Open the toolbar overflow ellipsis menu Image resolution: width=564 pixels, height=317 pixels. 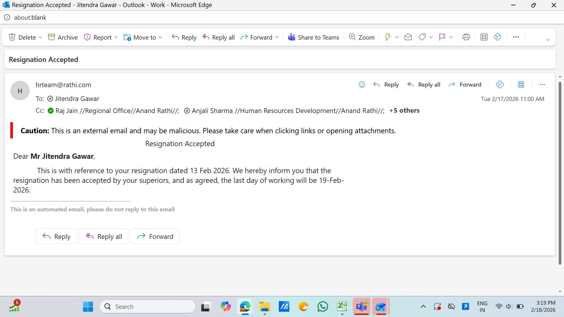coord(516,37)
